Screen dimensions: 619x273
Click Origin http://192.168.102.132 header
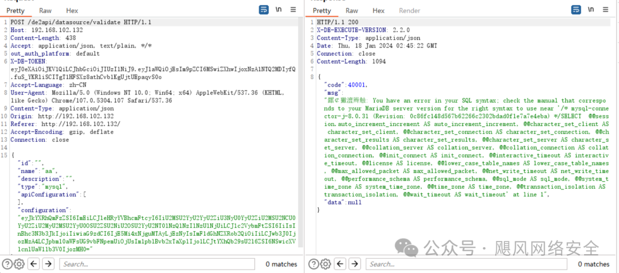tap(62, 116)
